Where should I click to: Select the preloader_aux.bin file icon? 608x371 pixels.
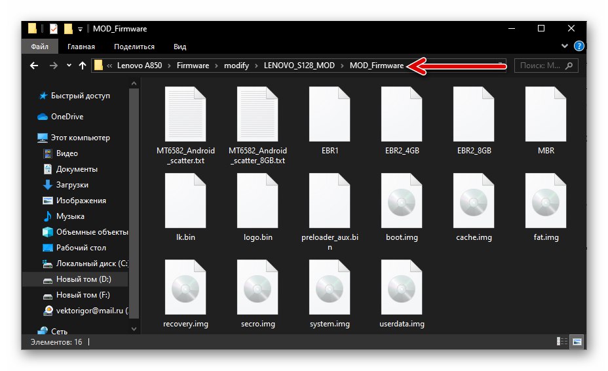[x=330, y=201]
